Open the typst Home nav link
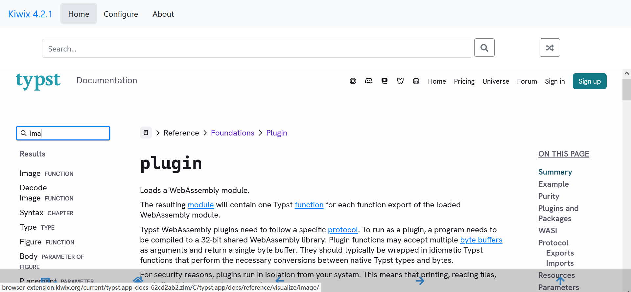Screen dimensions: 631x292 (x=437, y=81)
